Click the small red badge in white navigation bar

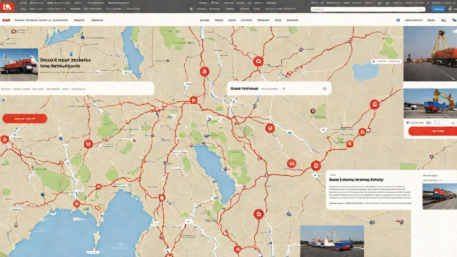coord(6,20)
